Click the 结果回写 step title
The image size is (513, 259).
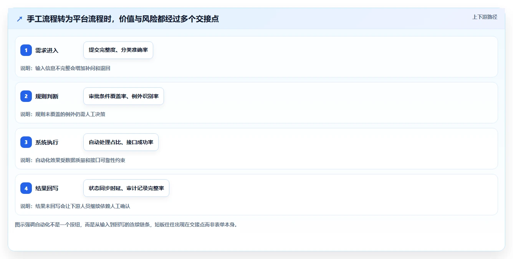(x=47, y=189)
